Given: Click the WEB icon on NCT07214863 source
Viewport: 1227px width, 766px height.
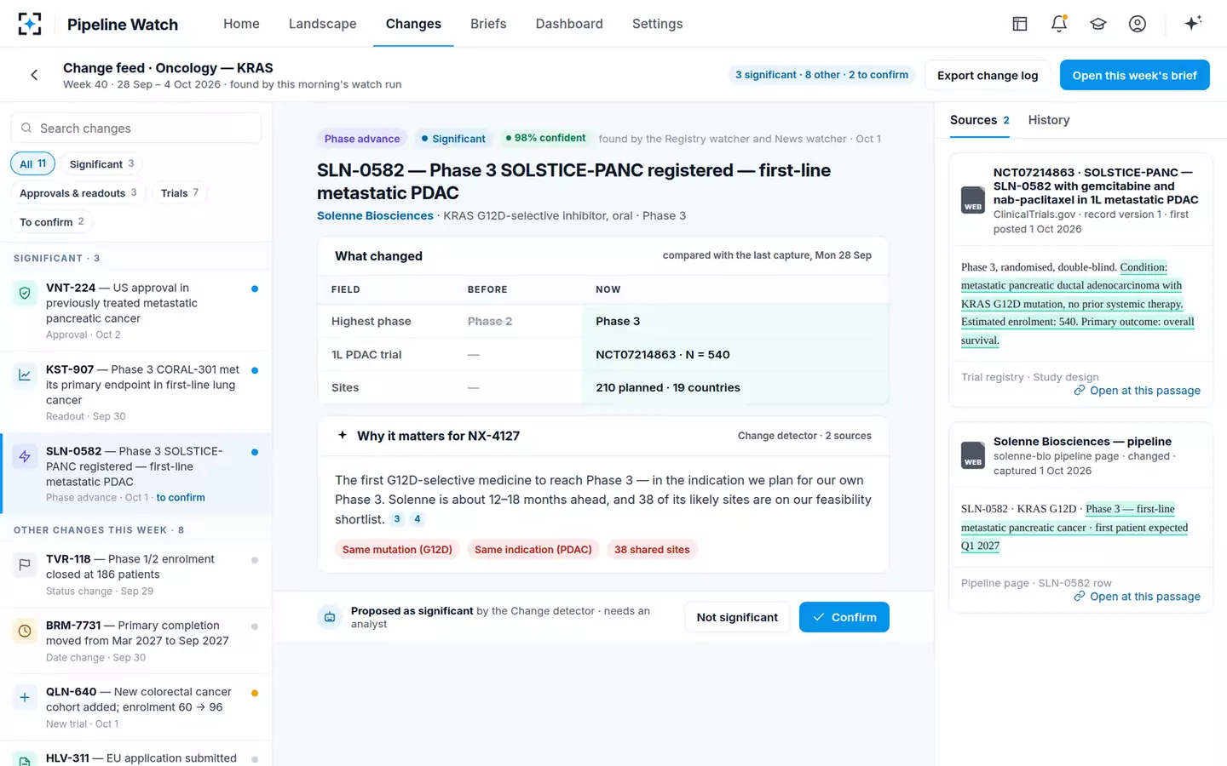Looking at the screenshot, I should coord(973,200).
